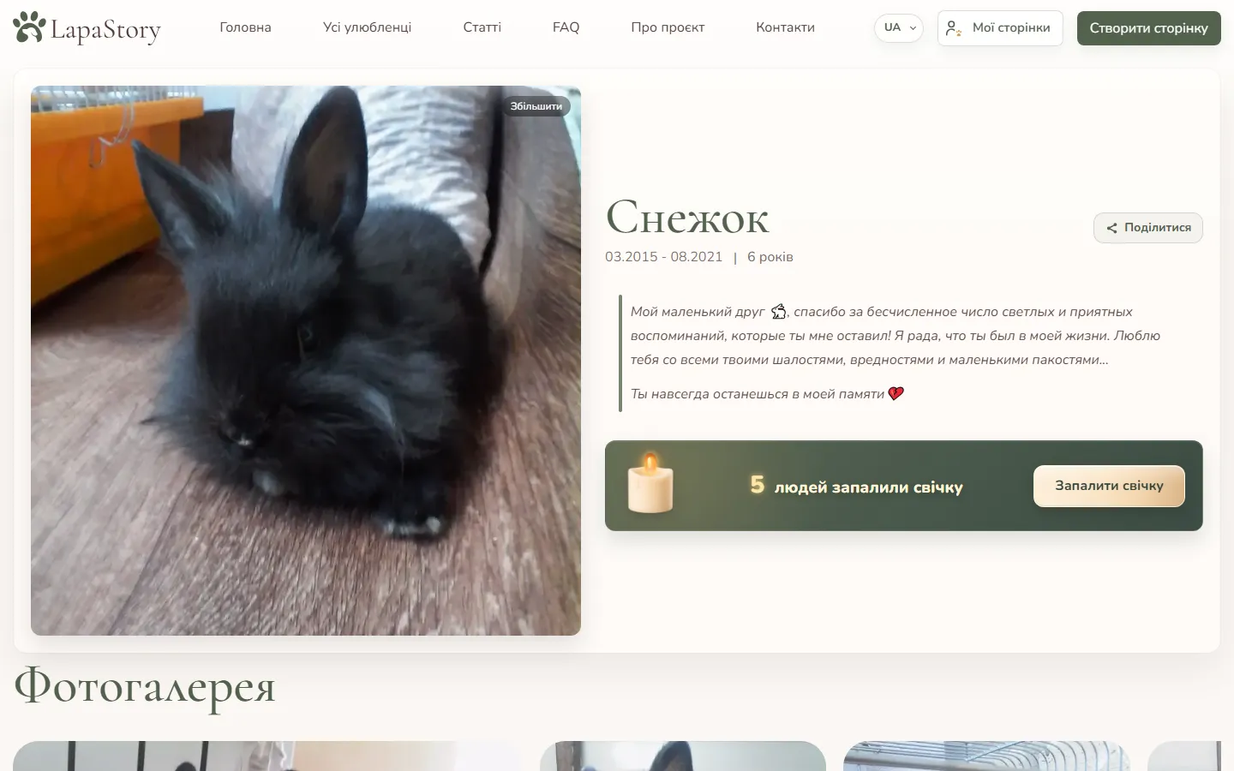
Task: Open the Статті section
Action: point(482,27)
